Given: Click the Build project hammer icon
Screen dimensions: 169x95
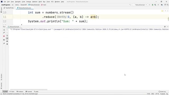Looking at the screenshot, I should point(130,5).
